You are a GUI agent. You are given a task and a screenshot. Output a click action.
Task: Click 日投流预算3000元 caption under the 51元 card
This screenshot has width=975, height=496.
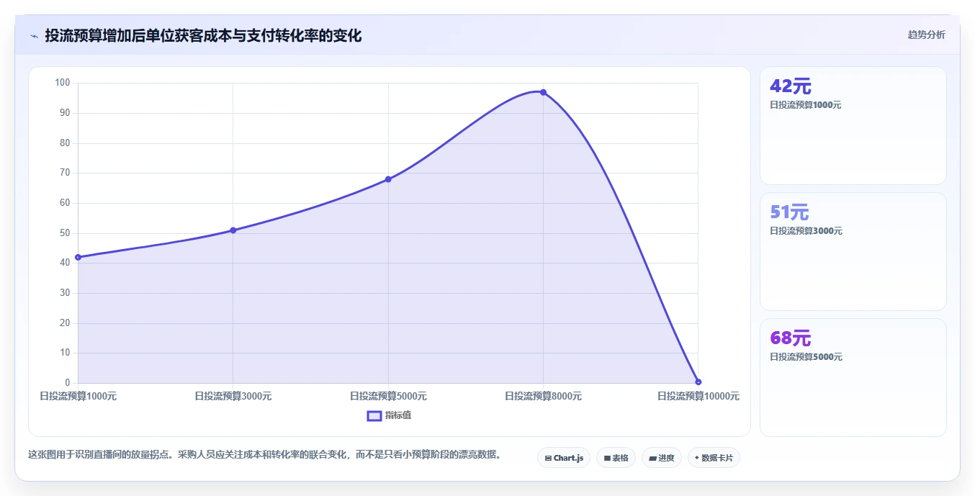806,231
